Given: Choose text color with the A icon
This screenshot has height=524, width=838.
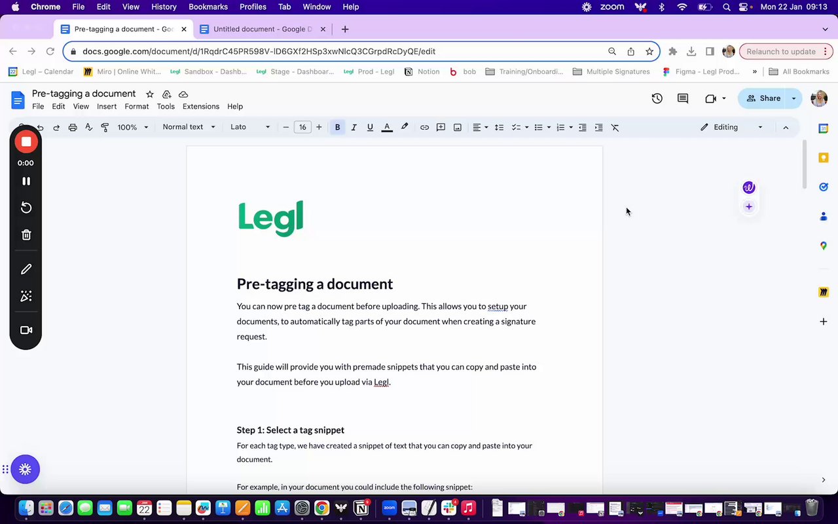Looking at the screenshot, I should click(x=387, y=127).
